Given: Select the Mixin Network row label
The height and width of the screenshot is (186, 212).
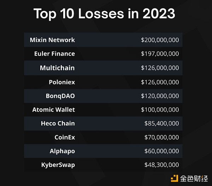Looking at the screenshot, I should (x=52, y=40).
